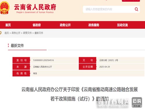The width and height of the screenshot is (145, 109).
Task: Select the date 2025-04-29
Action: [105, 67]
